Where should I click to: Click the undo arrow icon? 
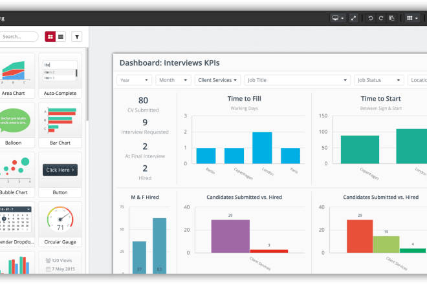click(x=370, y=18)
